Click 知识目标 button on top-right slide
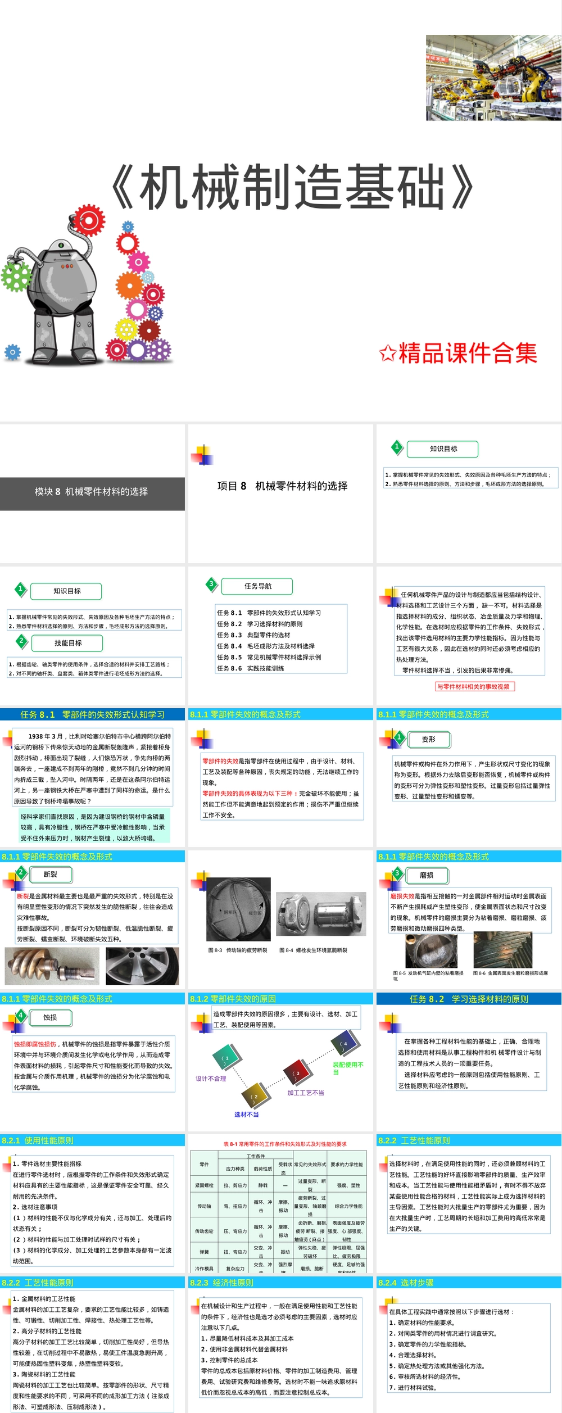The height and width of the screenshot is (1413, 562). [x=443, y=449]
